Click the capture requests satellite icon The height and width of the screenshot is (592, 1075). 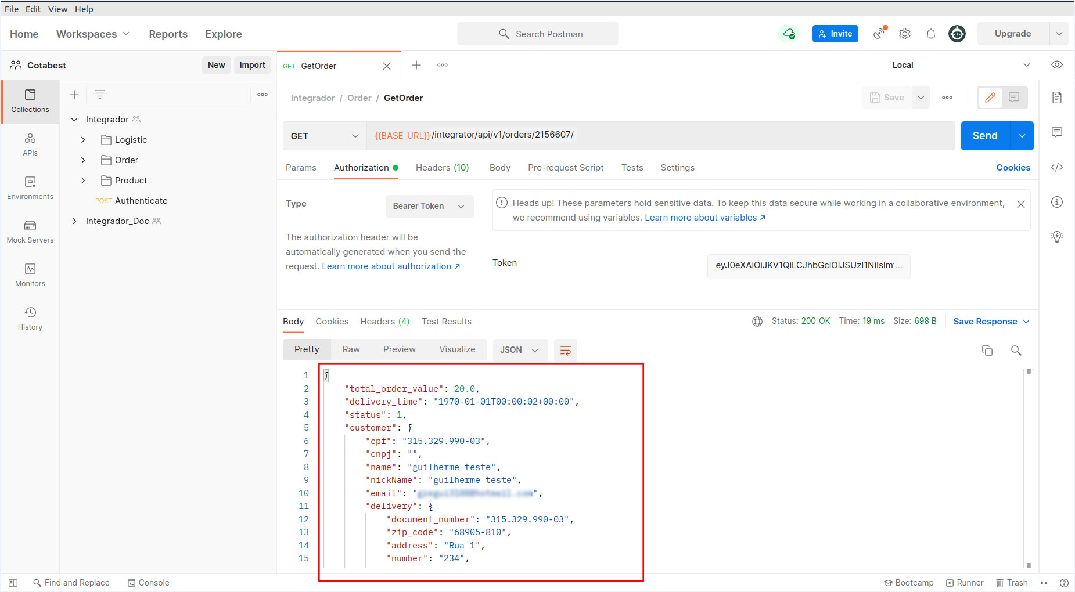[x=880, y=33]
